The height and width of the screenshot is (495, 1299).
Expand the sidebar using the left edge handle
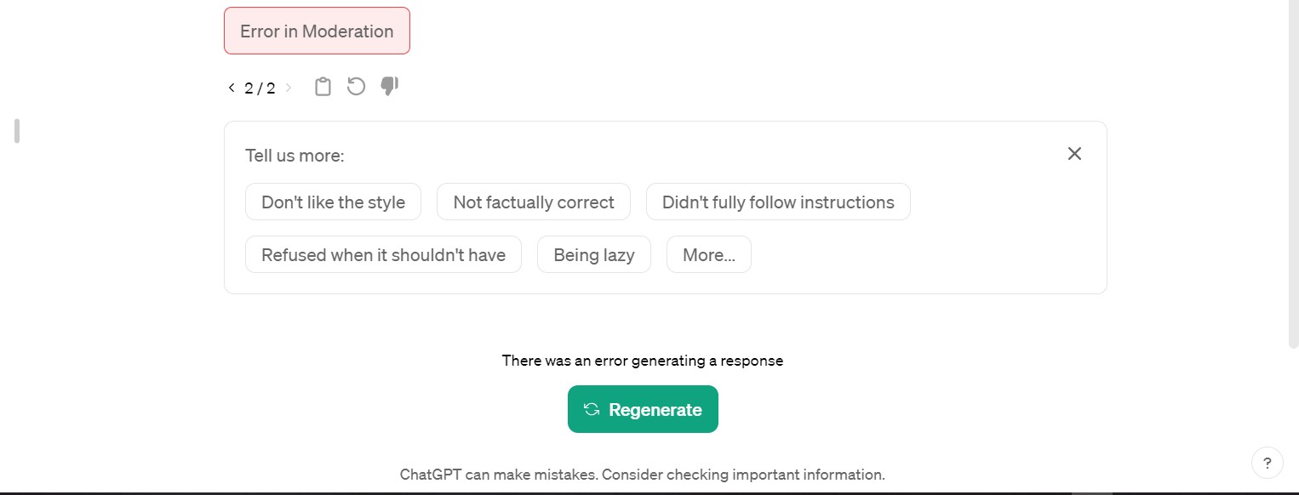coord(15,130)
